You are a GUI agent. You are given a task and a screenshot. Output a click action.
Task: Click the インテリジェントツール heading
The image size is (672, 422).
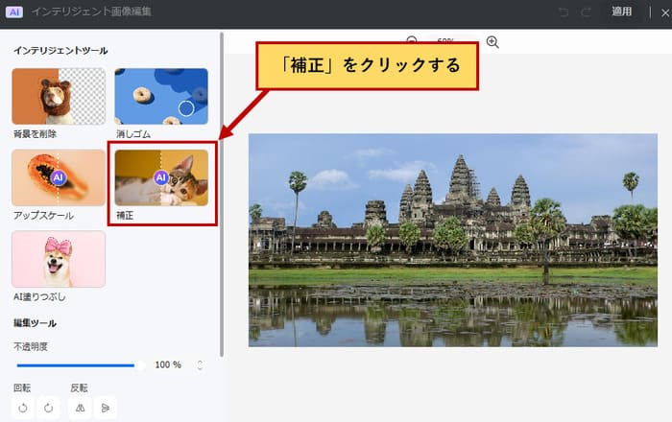click(x=60, y=51)
